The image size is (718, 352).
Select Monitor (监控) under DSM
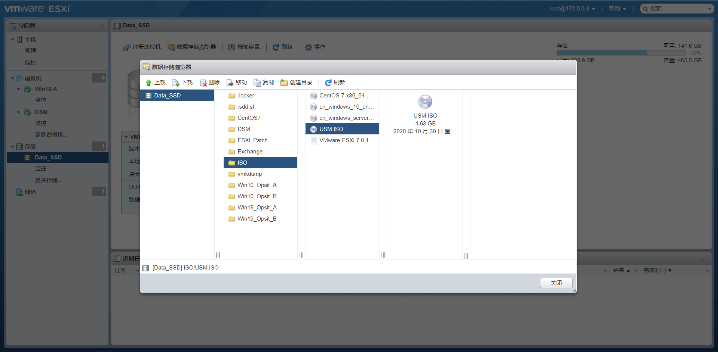coord(41,123)
